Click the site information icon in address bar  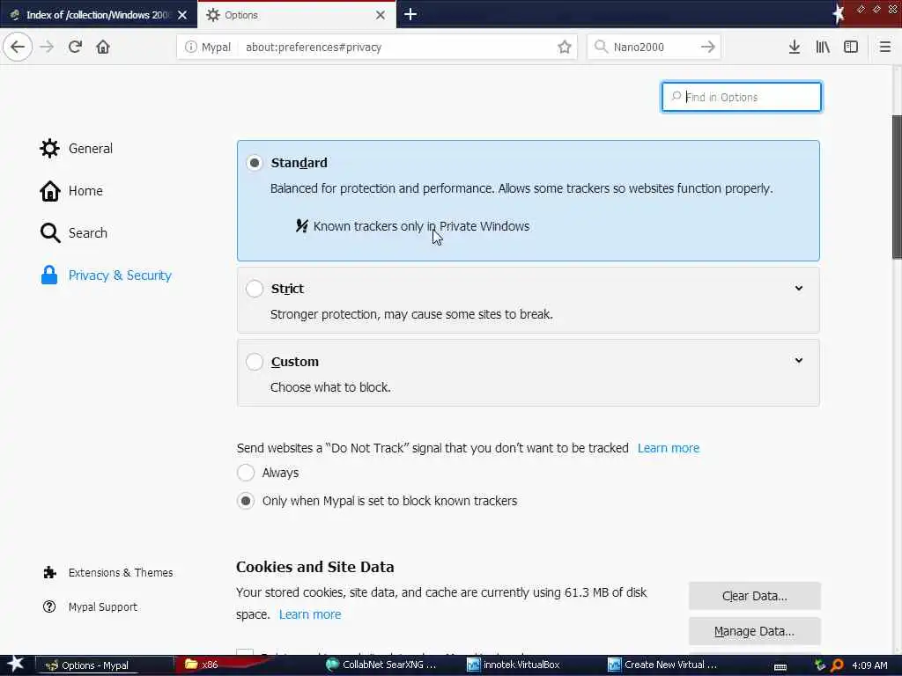pos(190,48)
